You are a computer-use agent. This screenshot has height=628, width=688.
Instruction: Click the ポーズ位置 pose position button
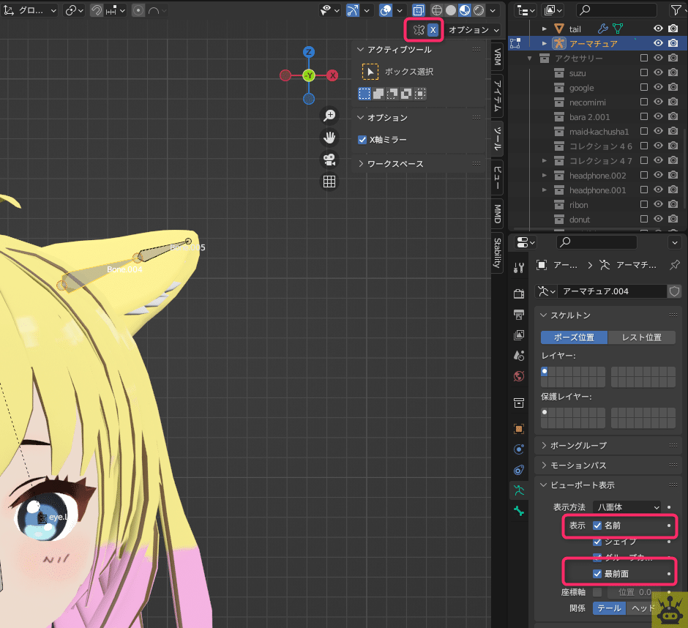574,337
